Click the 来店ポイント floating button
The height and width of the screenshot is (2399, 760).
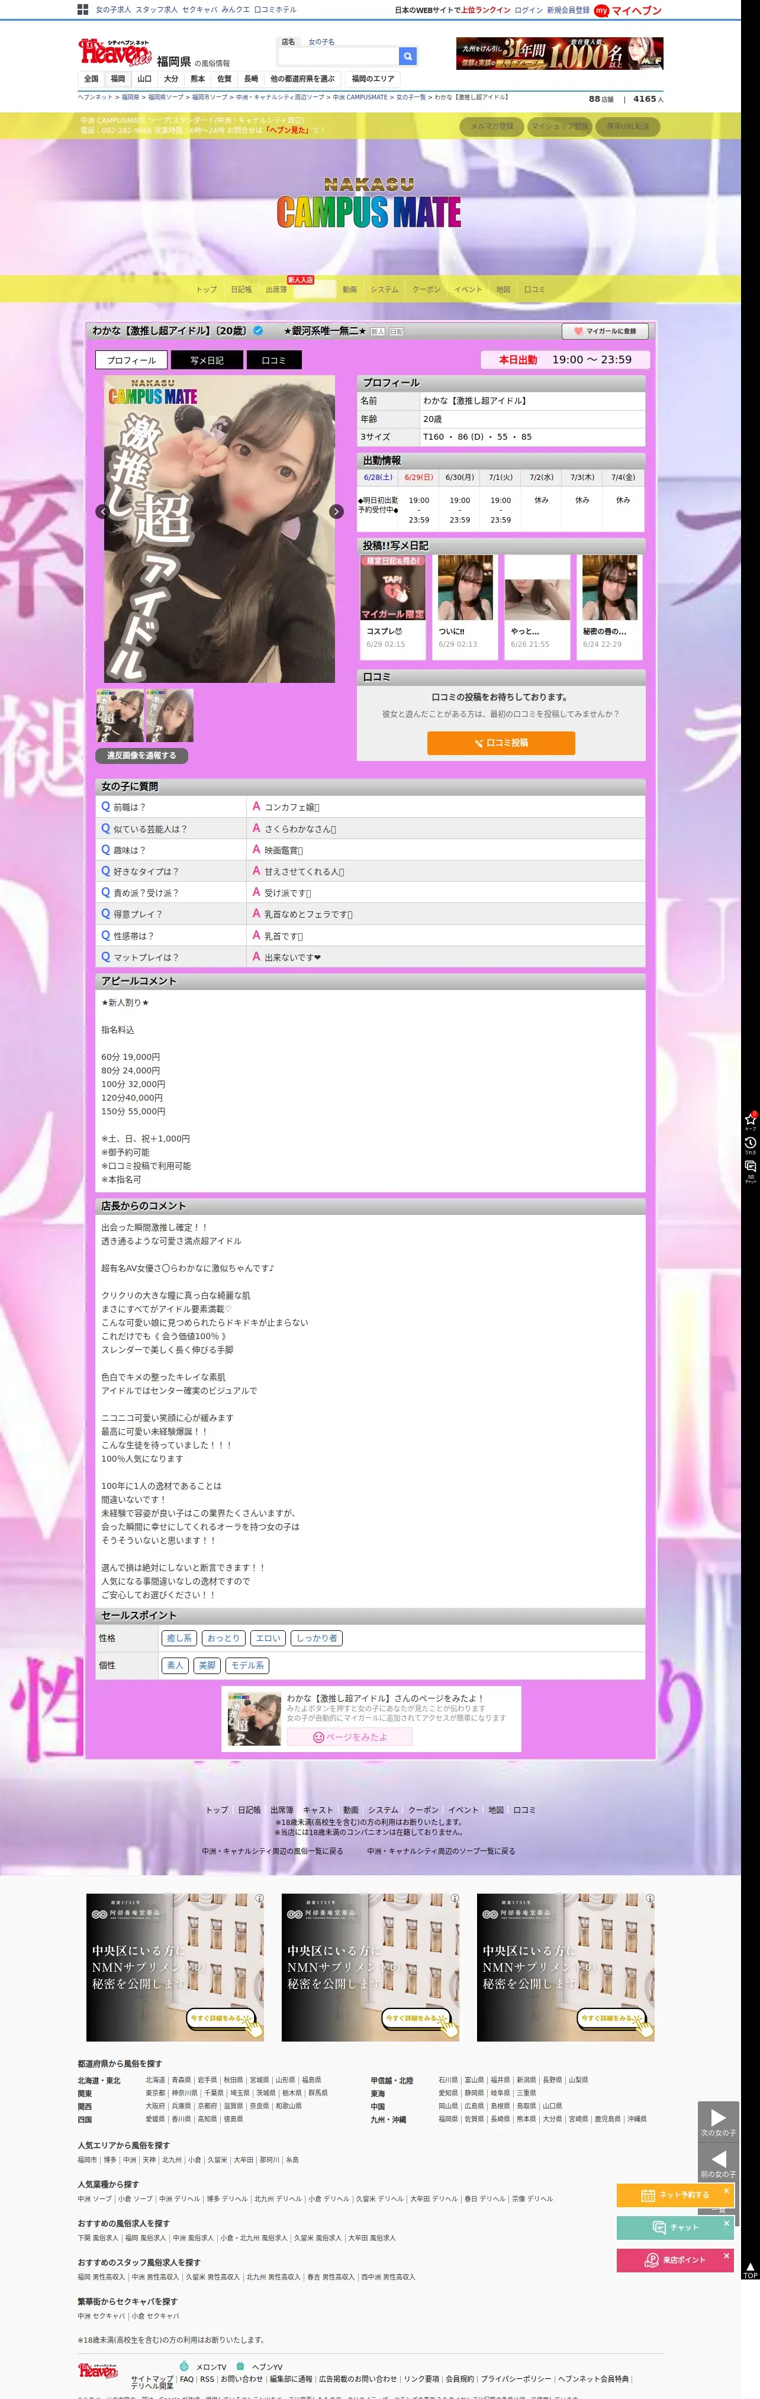675,2261
